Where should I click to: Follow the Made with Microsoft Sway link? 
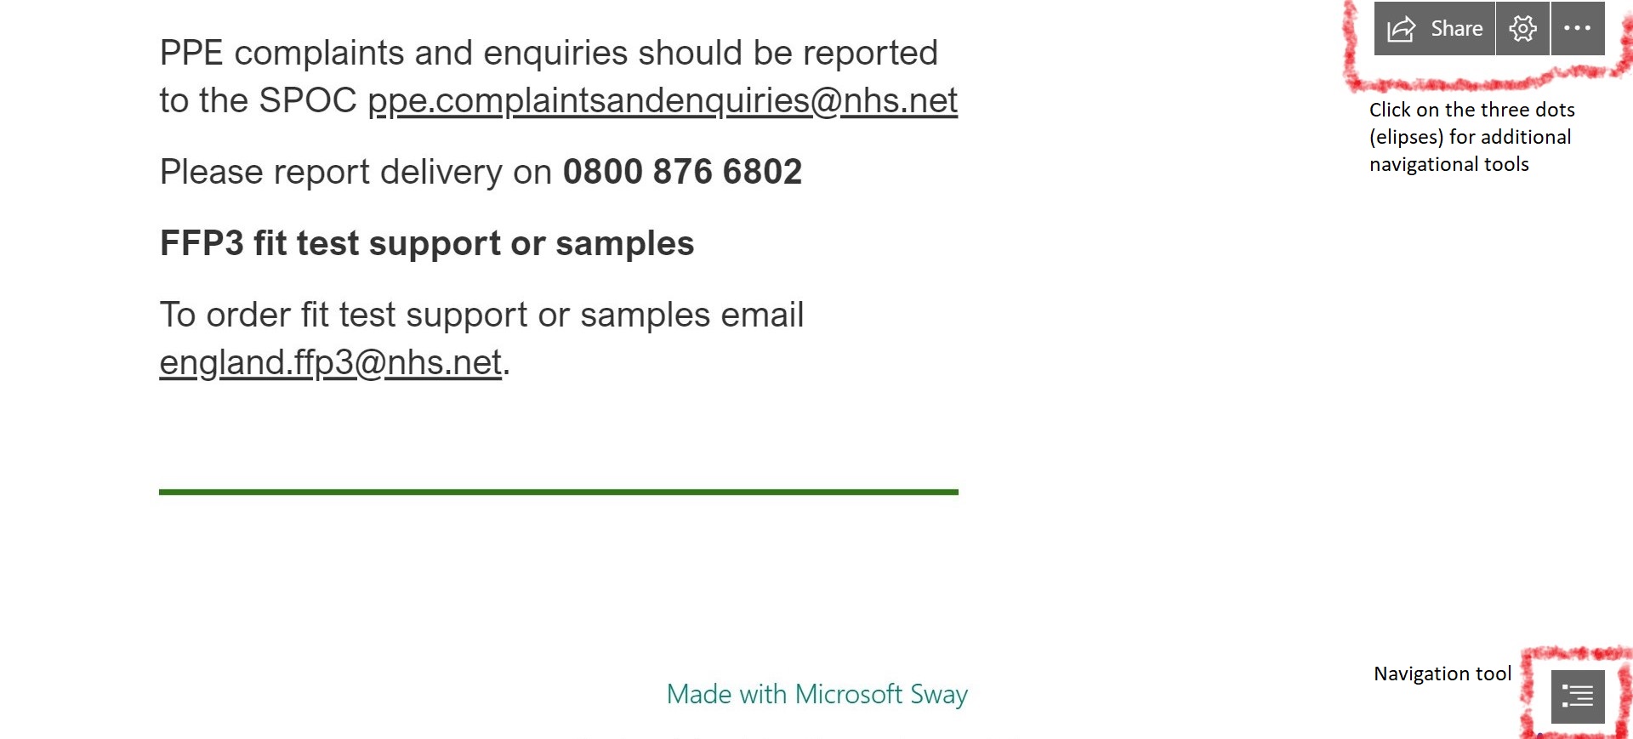[816, 694]
